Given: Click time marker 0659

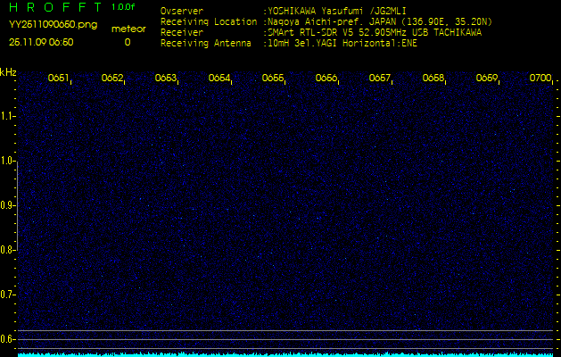Looking at the screenshot, I should tap(487, 78).
